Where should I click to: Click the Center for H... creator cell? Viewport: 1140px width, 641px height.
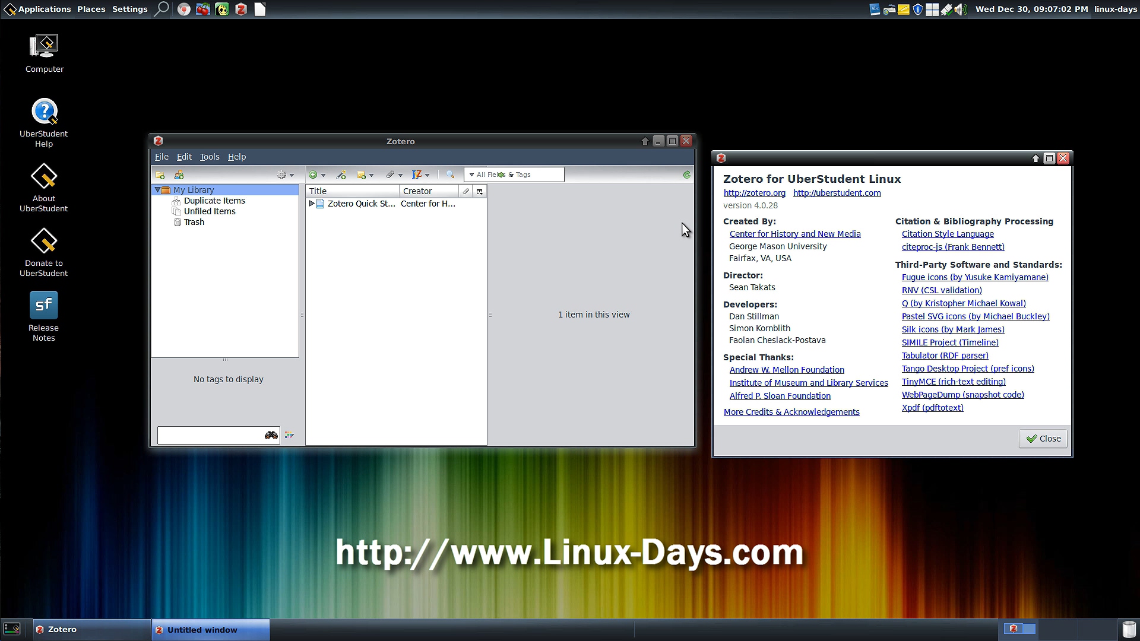[x=428, y=204]
